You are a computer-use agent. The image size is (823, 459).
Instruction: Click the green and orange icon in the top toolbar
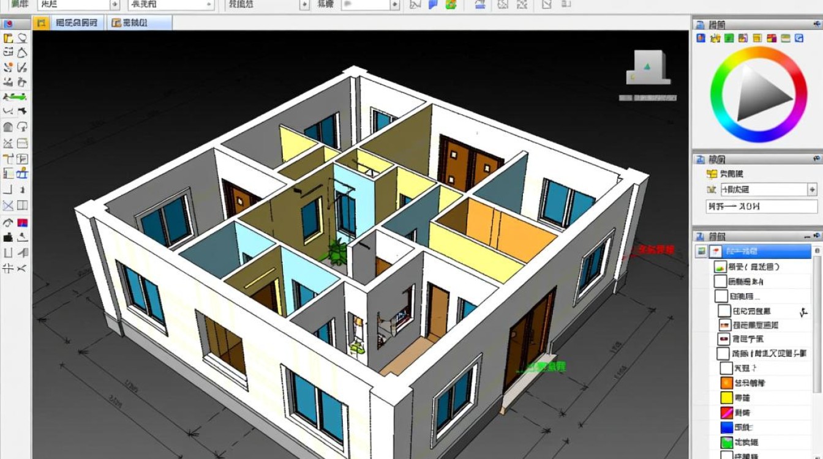click(451, 5)
